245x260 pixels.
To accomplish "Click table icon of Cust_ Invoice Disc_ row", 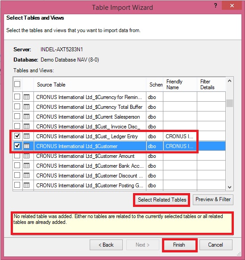I will (26, 126).
